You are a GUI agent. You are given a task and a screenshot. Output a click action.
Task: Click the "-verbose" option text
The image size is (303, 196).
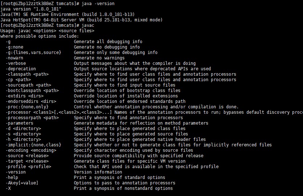pyautogui.click(x=16, y=63)
